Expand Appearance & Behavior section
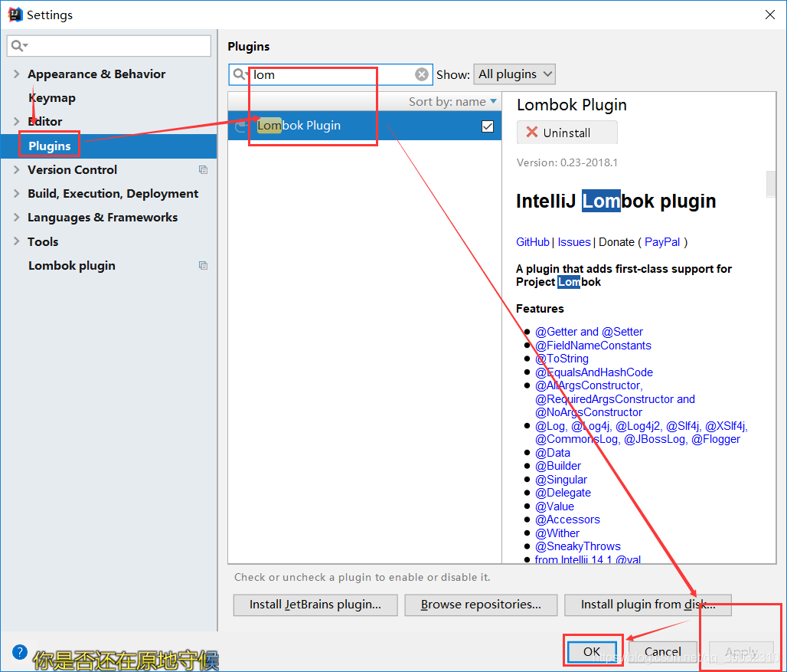This screenshot has height=672, width=787. click(x=17, y=74)
